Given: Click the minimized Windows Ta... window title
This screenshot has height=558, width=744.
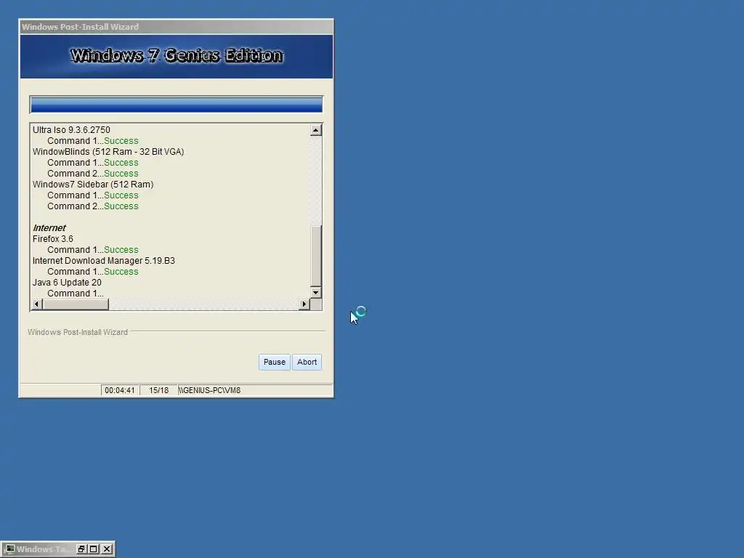Looking at the screenshot, I should 43,549.
